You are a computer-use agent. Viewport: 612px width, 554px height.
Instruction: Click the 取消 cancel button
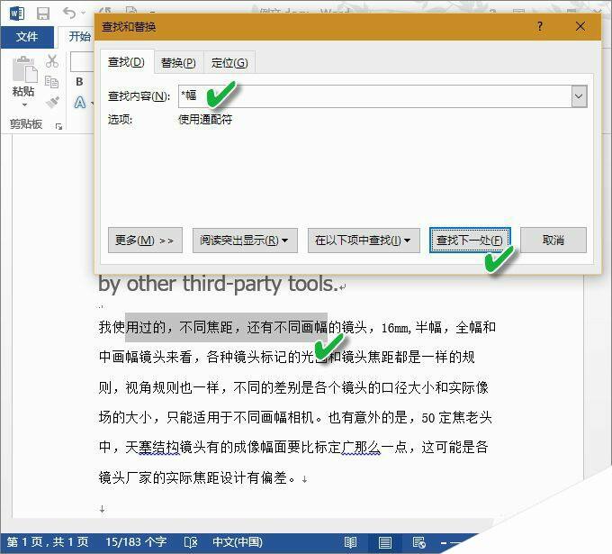[553, 241]
